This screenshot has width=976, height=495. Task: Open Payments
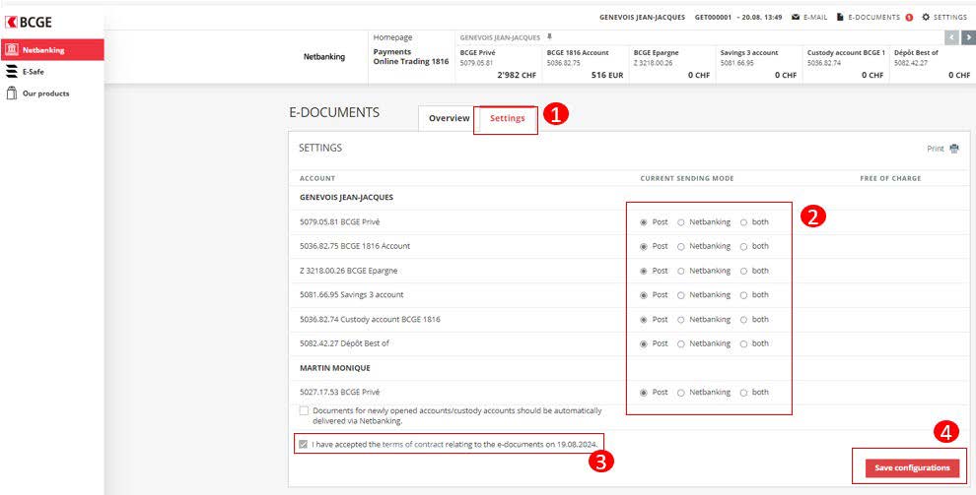[x=392, y=51]
